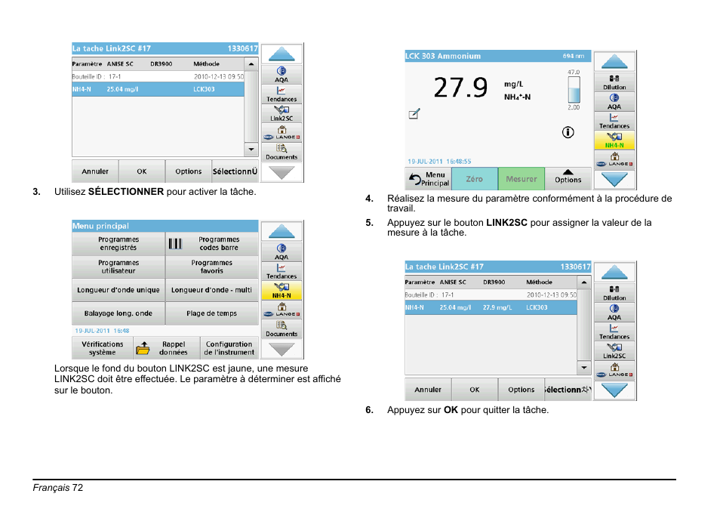
Task: Open Documents icon in step 3 task screen
Action: pos(282,152)
